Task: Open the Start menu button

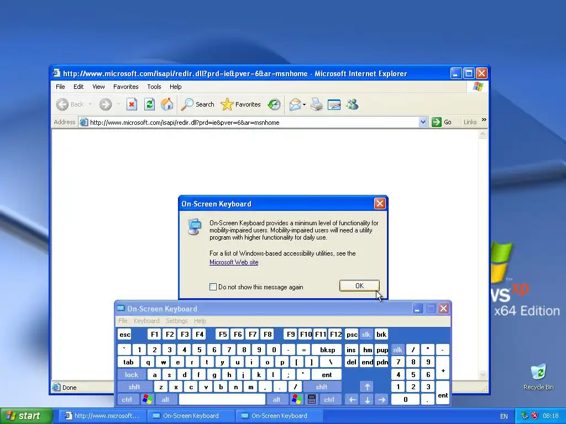Action: point(27,416)
